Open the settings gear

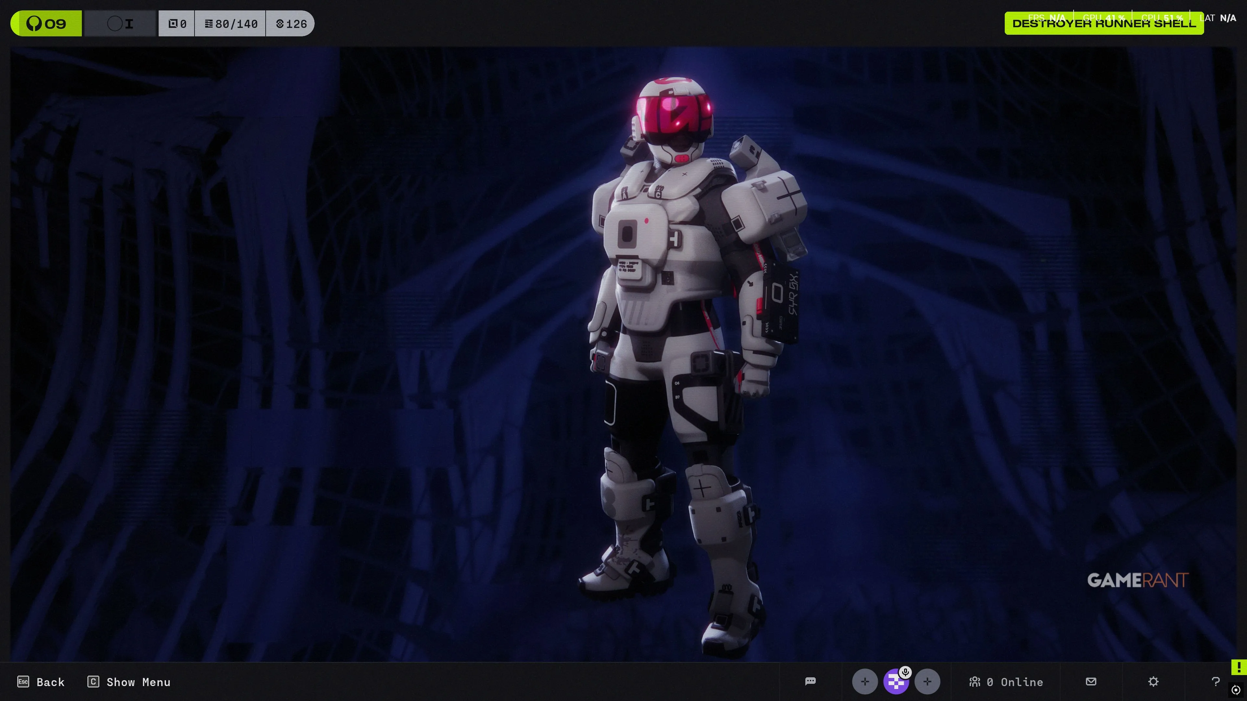click(1153, 681)
